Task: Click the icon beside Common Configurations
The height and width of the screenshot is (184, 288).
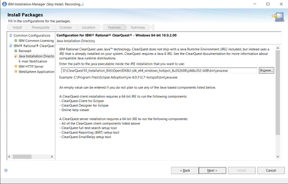Action: pyautogui.click(x=11, y=35)
